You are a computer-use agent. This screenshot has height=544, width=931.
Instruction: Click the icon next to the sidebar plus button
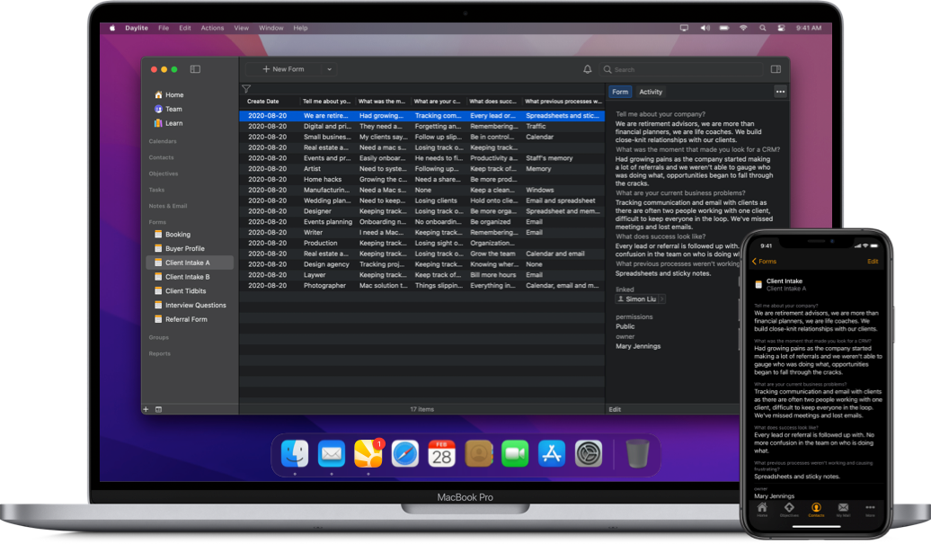[158, 409]
